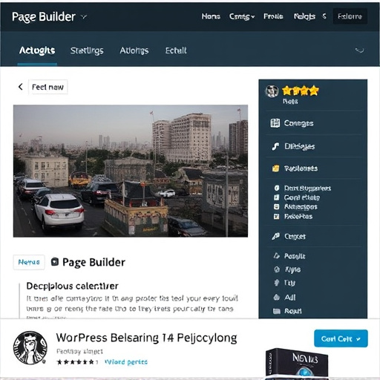
Task: Click the round logo at bottom left
Action: (x=30, y=348)
